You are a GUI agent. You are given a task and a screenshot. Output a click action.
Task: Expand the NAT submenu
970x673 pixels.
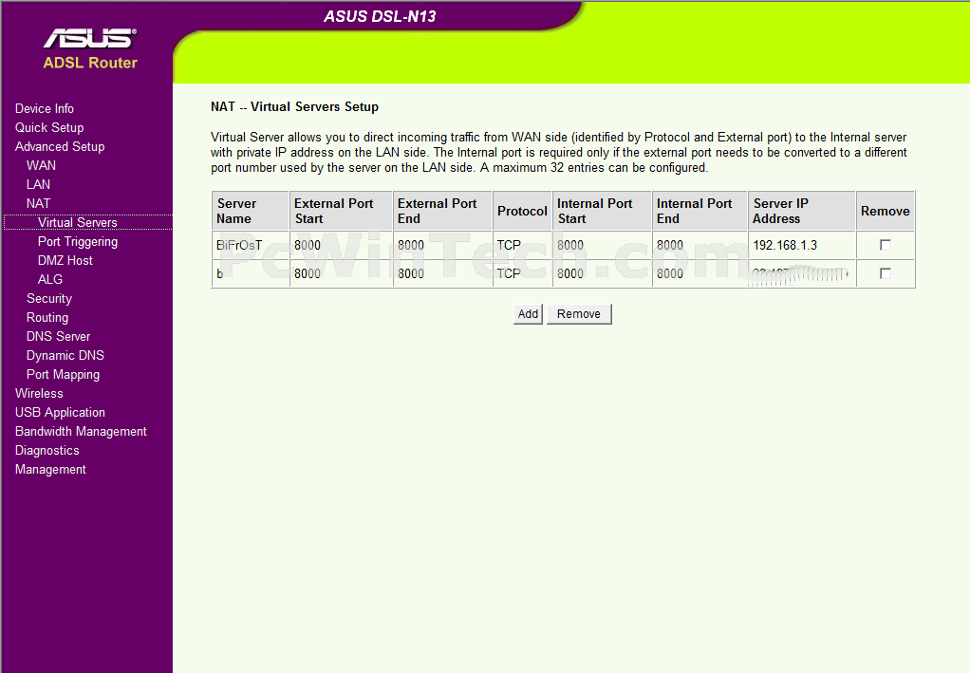38,203
